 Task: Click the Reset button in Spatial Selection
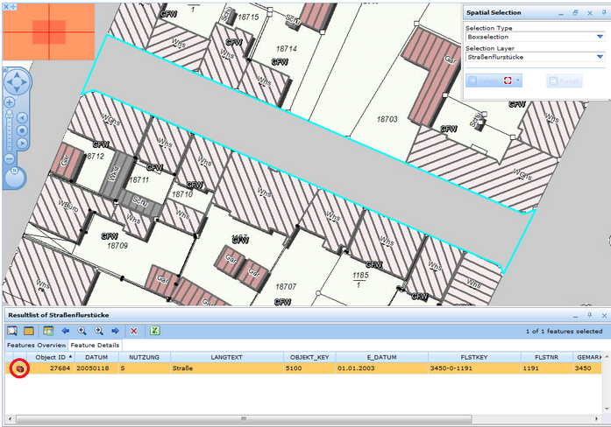pyautogui.click(x=564, y=80)
